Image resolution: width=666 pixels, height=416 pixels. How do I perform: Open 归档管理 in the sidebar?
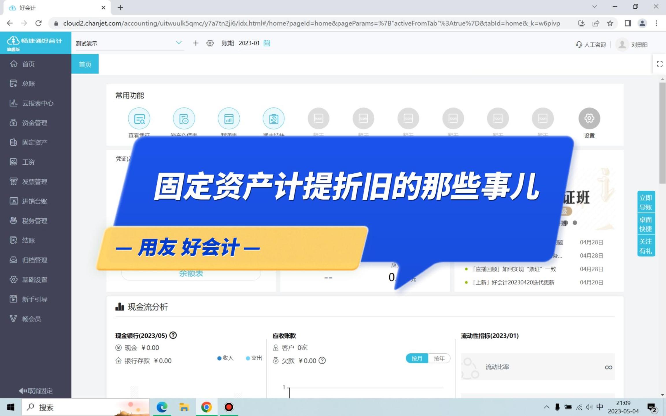click(36, 260)
